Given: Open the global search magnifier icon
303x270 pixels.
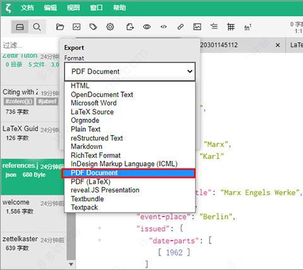Looking at the screenshot, I should [37, 27].
